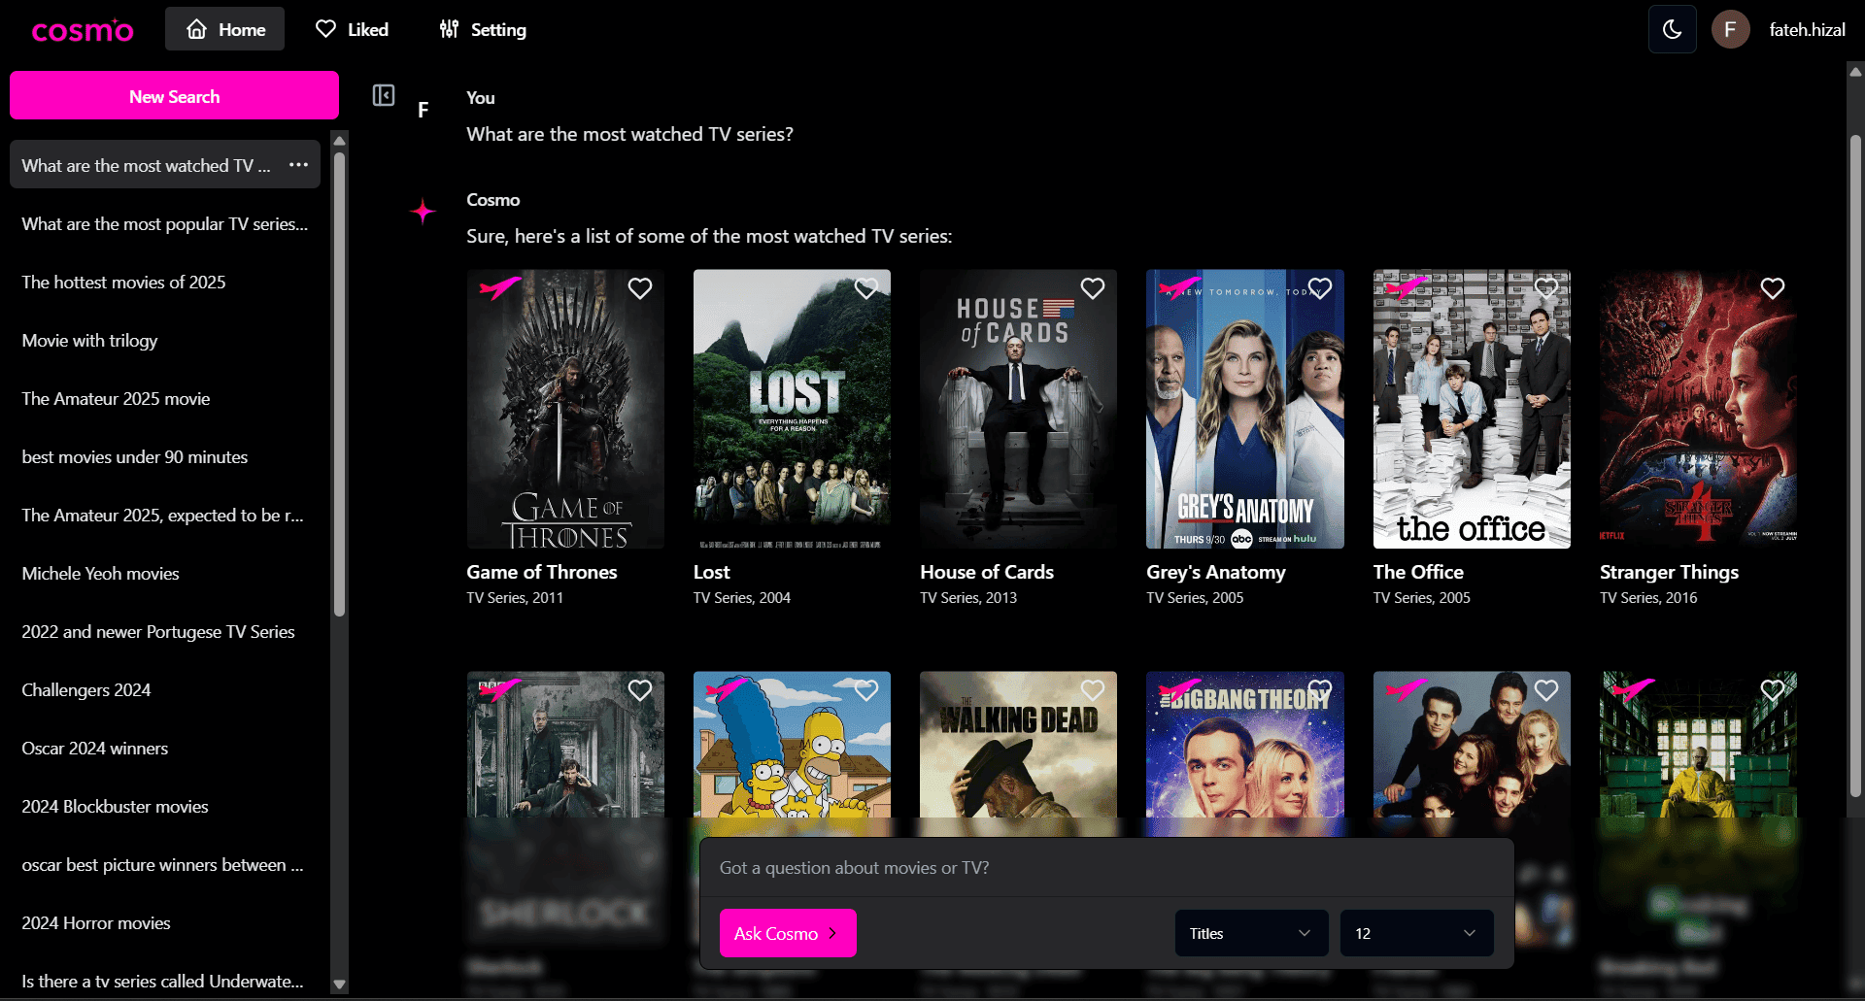Toggle heart on House of Cards
Screen dimensions: 1865x1001
[x=1092, y=288]
